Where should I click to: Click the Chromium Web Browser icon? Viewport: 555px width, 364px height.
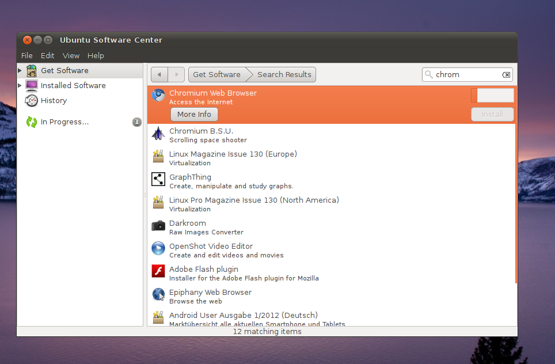(x=158, y=95)
